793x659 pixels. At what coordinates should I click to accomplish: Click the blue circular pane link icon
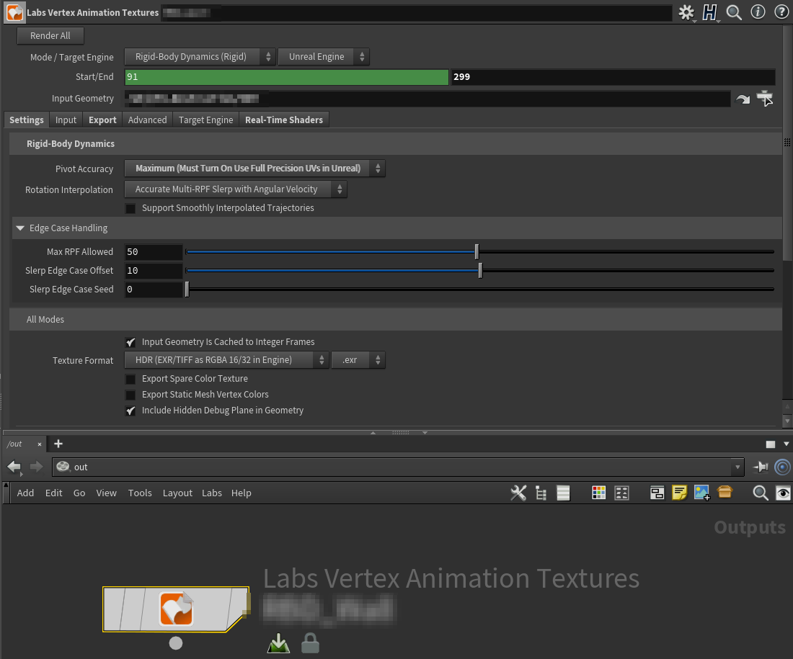coord(782,467)
